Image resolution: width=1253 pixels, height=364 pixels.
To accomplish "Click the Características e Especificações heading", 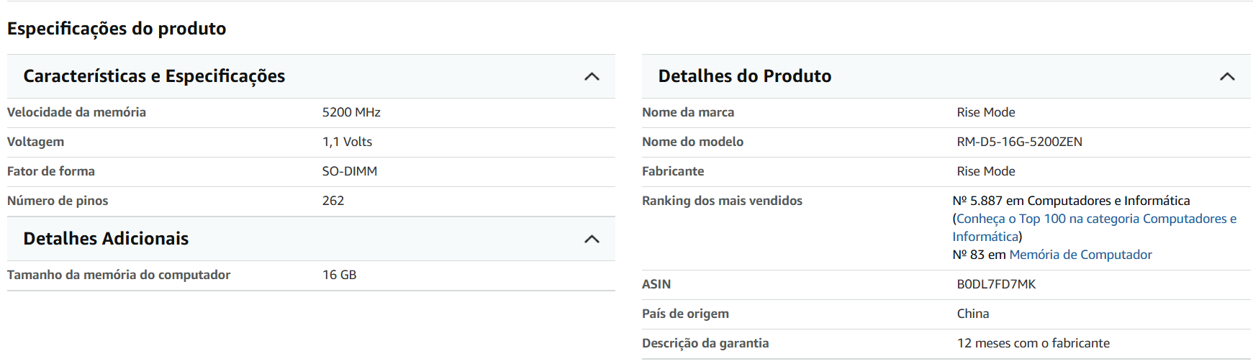I will (x=154, y=76).
